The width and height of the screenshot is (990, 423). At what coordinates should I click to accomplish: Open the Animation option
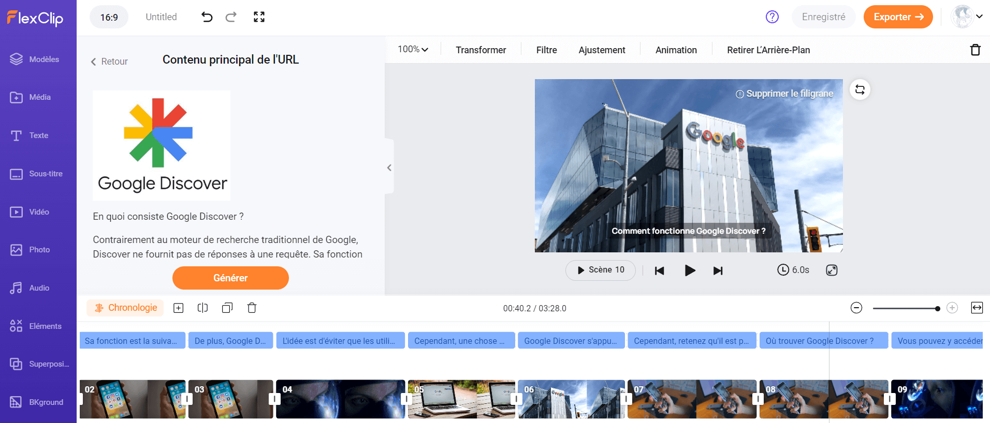[x=676, y=50]
